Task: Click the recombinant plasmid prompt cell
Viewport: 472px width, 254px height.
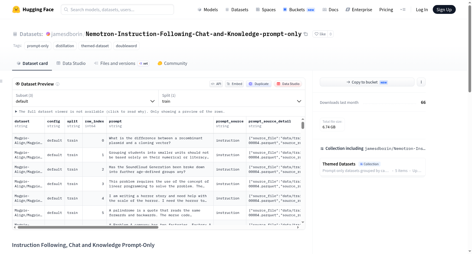Action: tap(160, 140)
